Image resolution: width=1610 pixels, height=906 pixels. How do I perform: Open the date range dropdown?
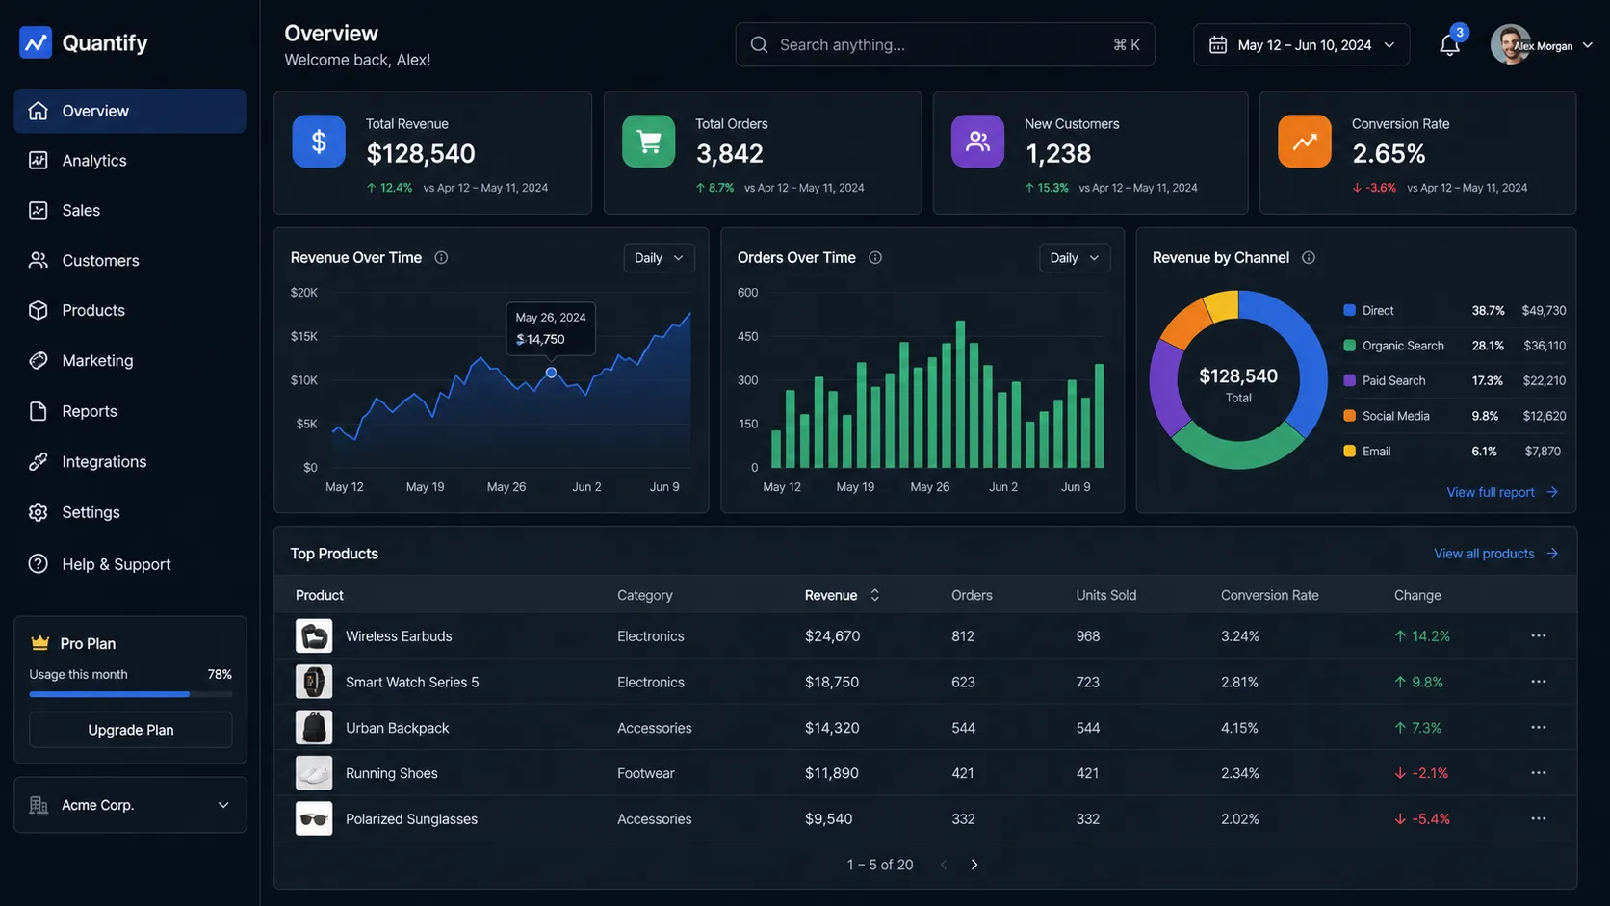pyautogui.click(x=1301, y=45)
